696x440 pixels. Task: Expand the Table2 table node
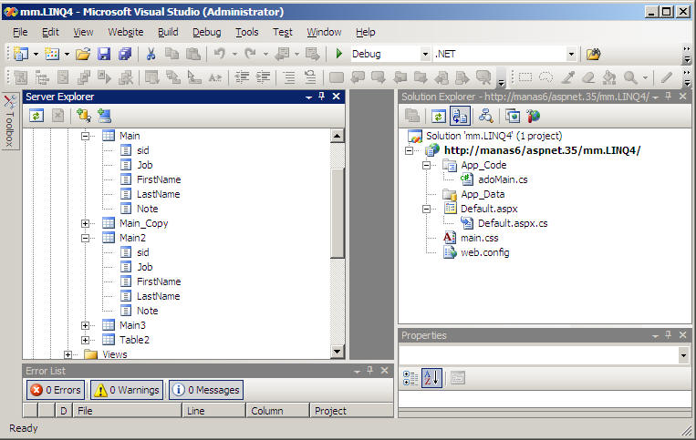85,341
